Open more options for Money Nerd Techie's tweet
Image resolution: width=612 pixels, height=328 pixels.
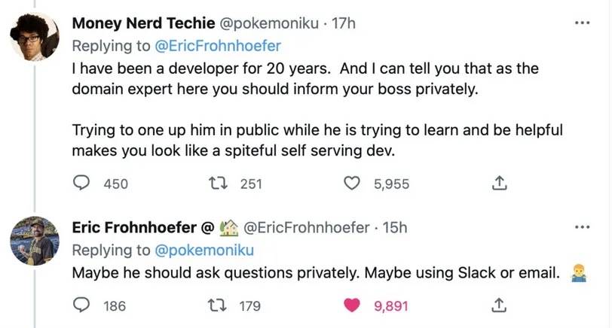582,23
